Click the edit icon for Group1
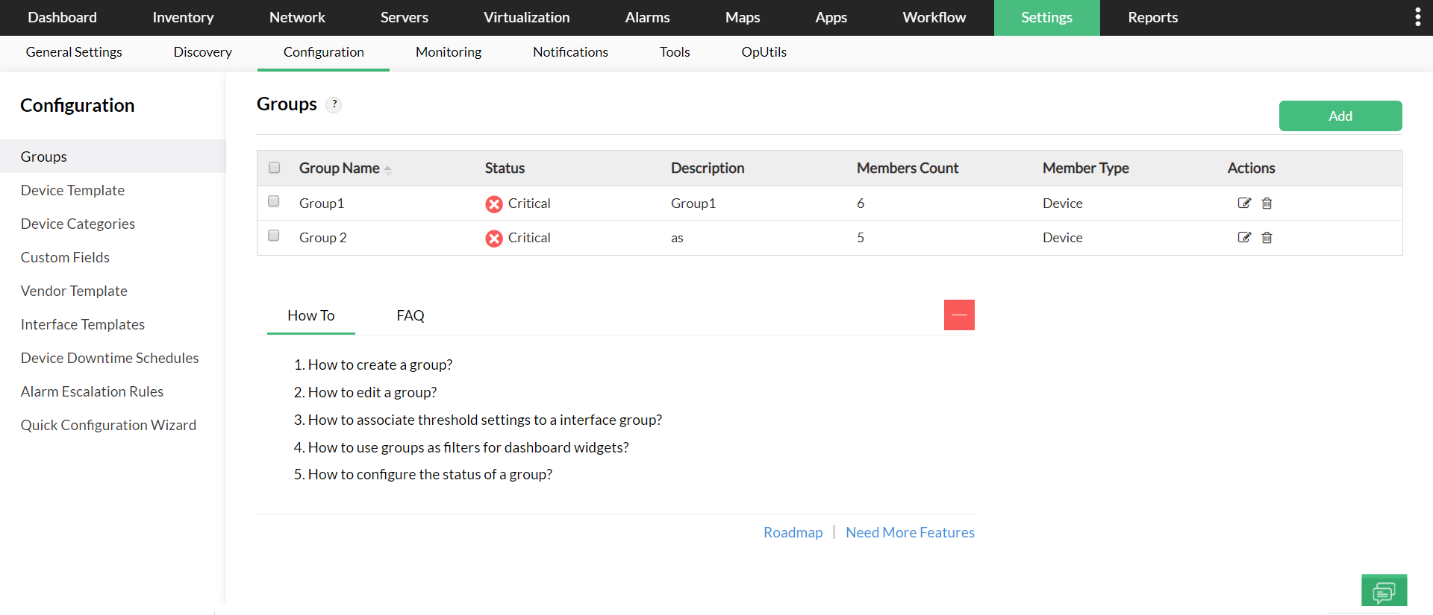Image resolution: width=1433 pixels, height=615 pixels. pyautogui.click(x=1243, y=203)
